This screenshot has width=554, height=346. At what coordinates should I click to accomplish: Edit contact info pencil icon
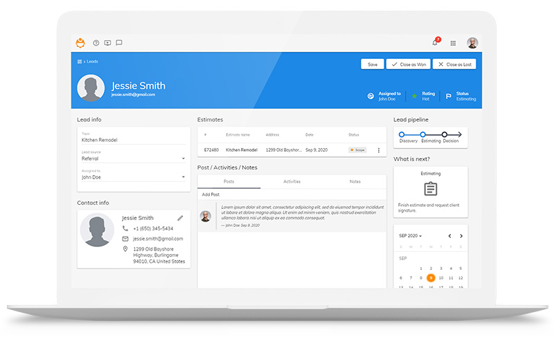pyautogui.click(x=180, y=218)
